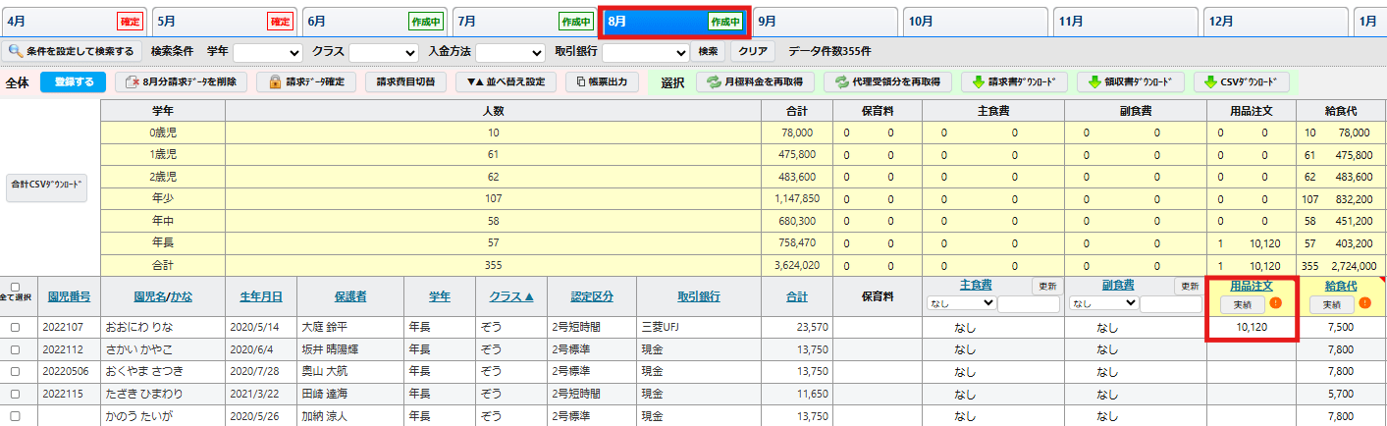Click 帳票出力 report output button

pyautogui.click(x=603, y=82)
